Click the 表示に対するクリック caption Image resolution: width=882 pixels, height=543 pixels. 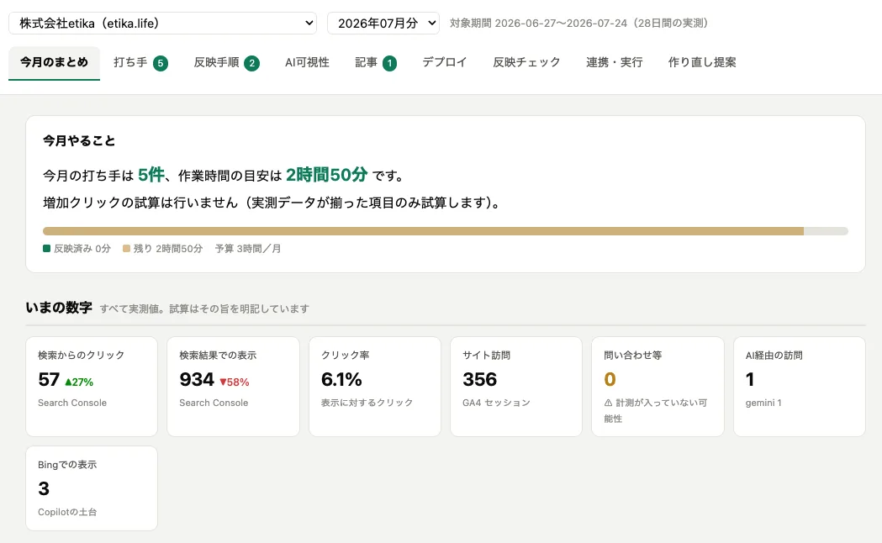[x=367, y=403]
